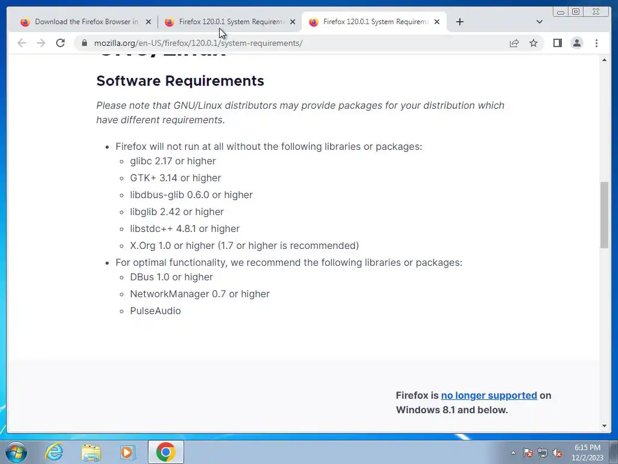Open the taskbar clock and date
Screen dimensions: 618x464
tap(587, 453)
